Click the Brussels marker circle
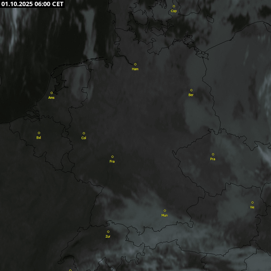Screen dimensions: 271x271 (39, 133)
